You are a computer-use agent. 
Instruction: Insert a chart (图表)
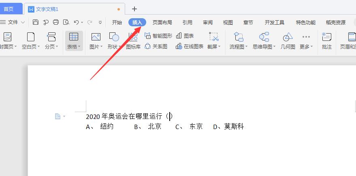185,36
